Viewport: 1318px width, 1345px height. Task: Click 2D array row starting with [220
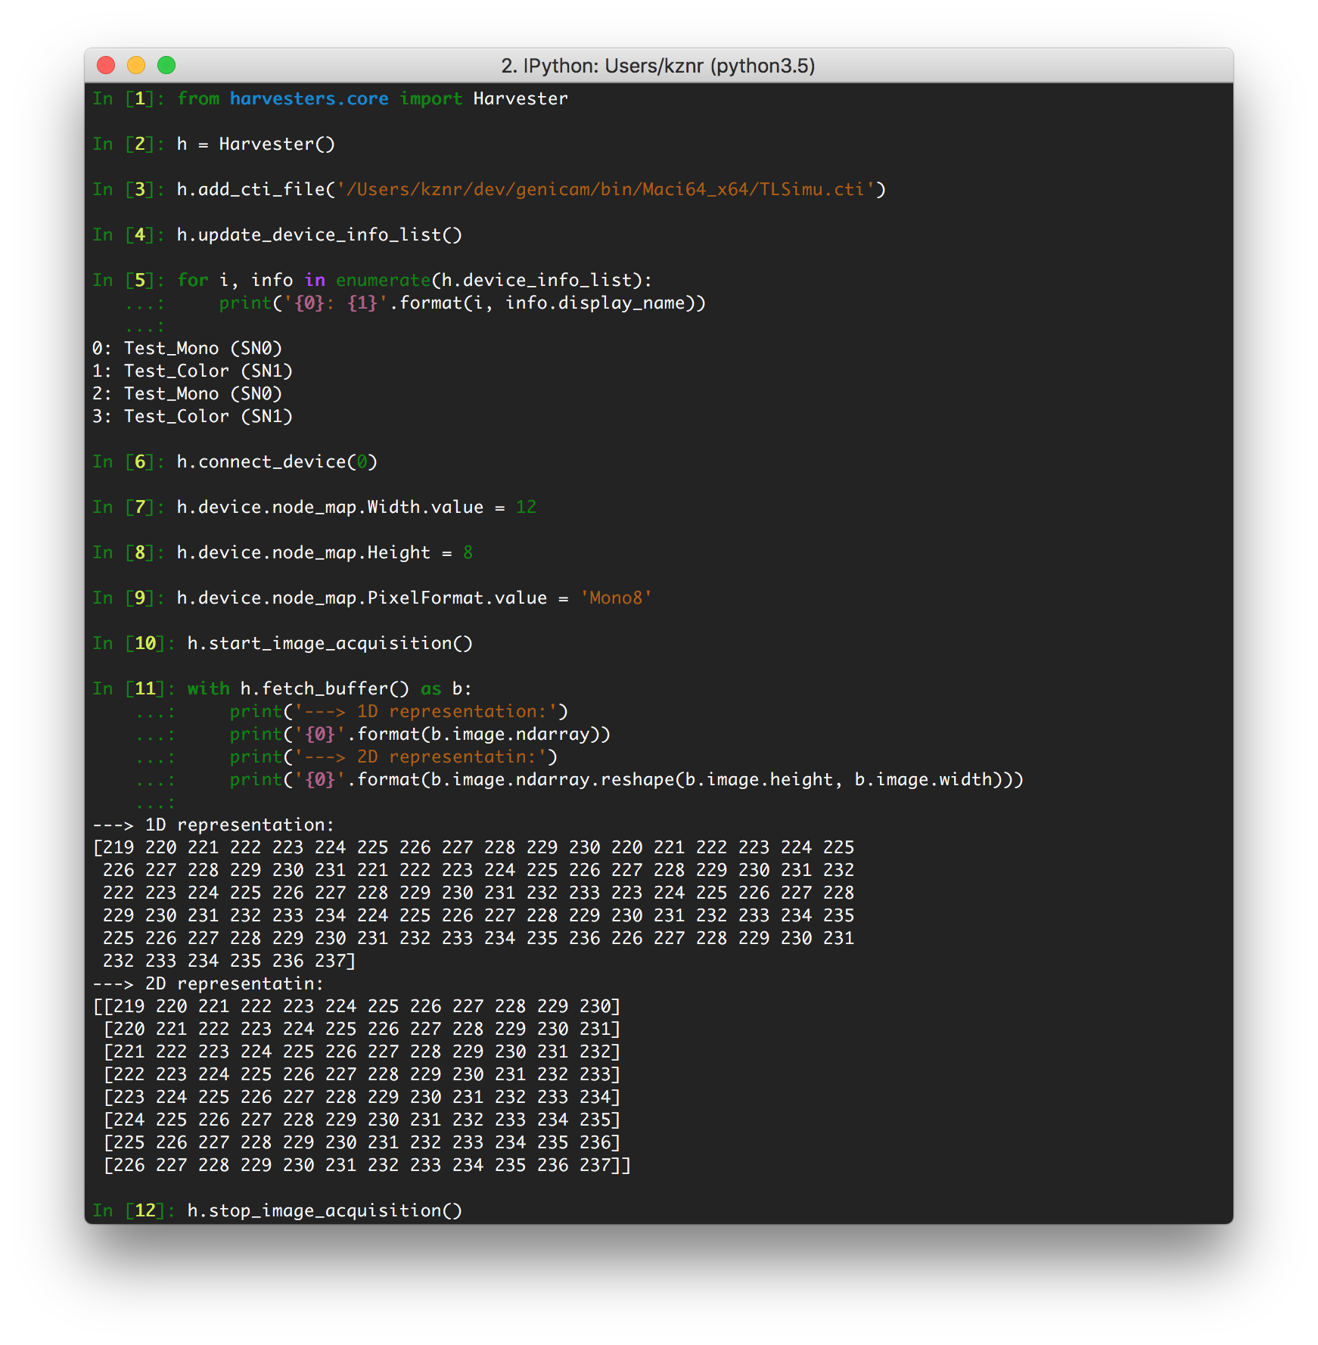click(362, 1030)
